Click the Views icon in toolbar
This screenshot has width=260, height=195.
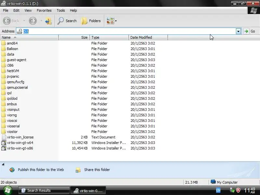(110, 21)
